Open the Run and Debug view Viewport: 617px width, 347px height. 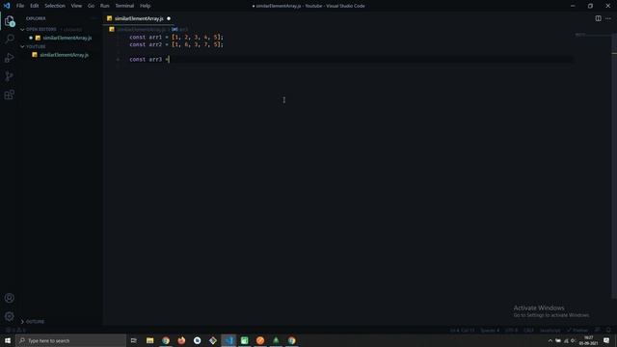[x=10, y=58]
